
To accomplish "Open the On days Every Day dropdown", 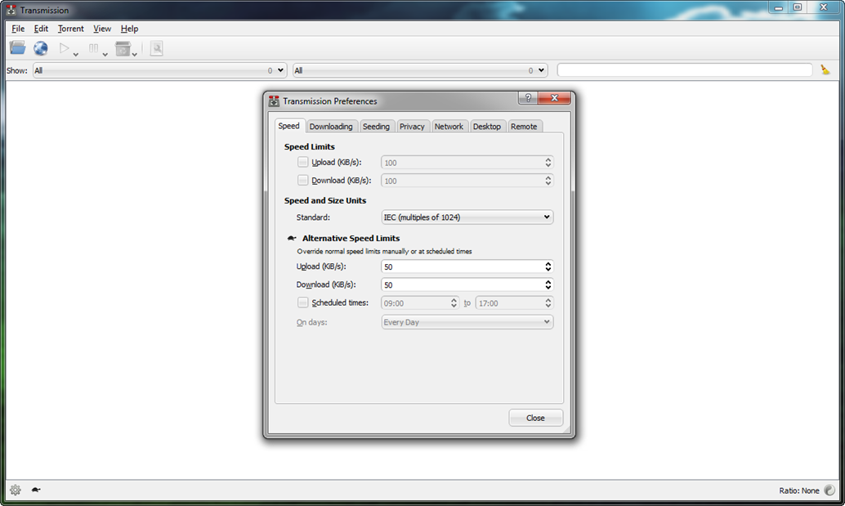I will point(467,322).
